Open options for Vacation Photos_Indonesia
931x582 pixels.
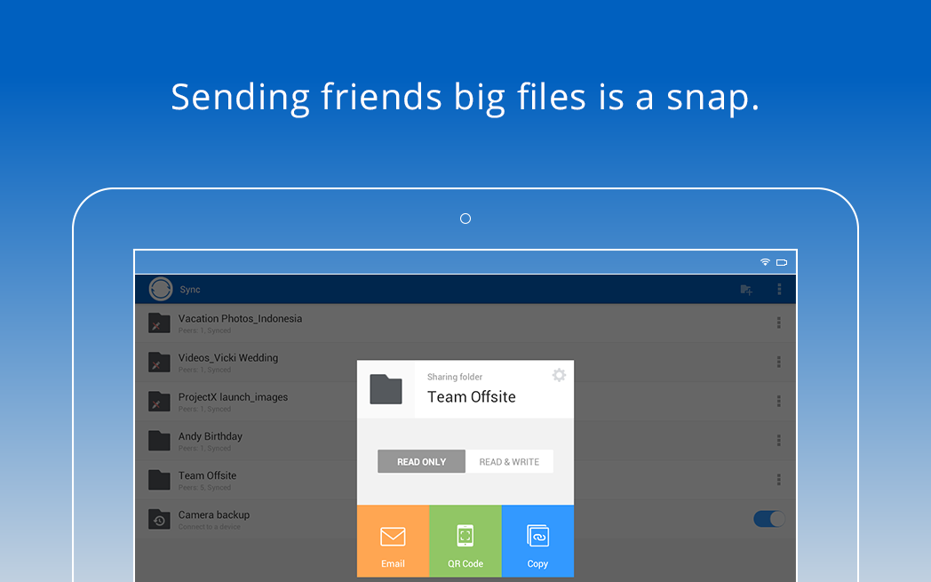(779, 323)
